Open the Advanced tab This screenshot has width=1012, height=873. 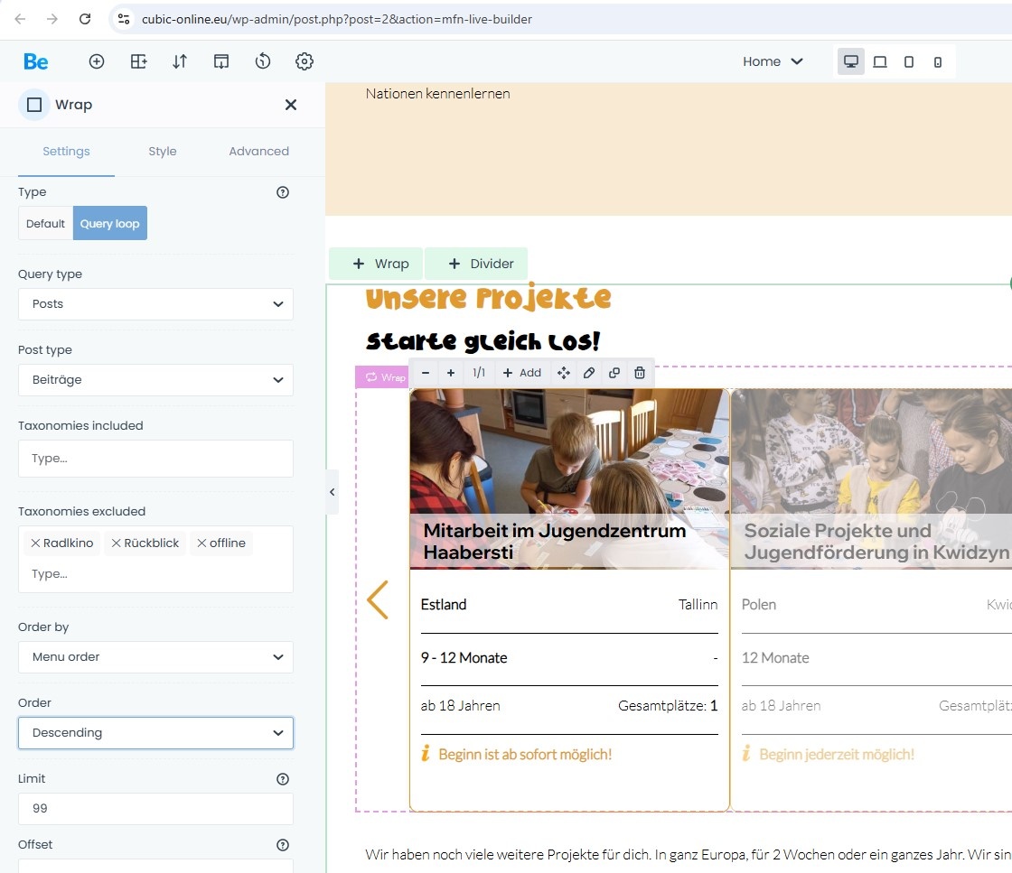click(x=258, y=152)
